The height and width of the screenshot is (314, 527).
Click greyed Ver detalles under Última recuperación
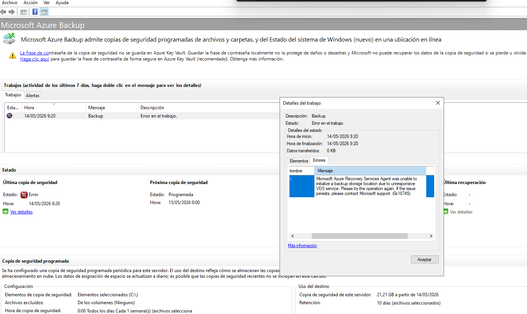coord(461,212)
